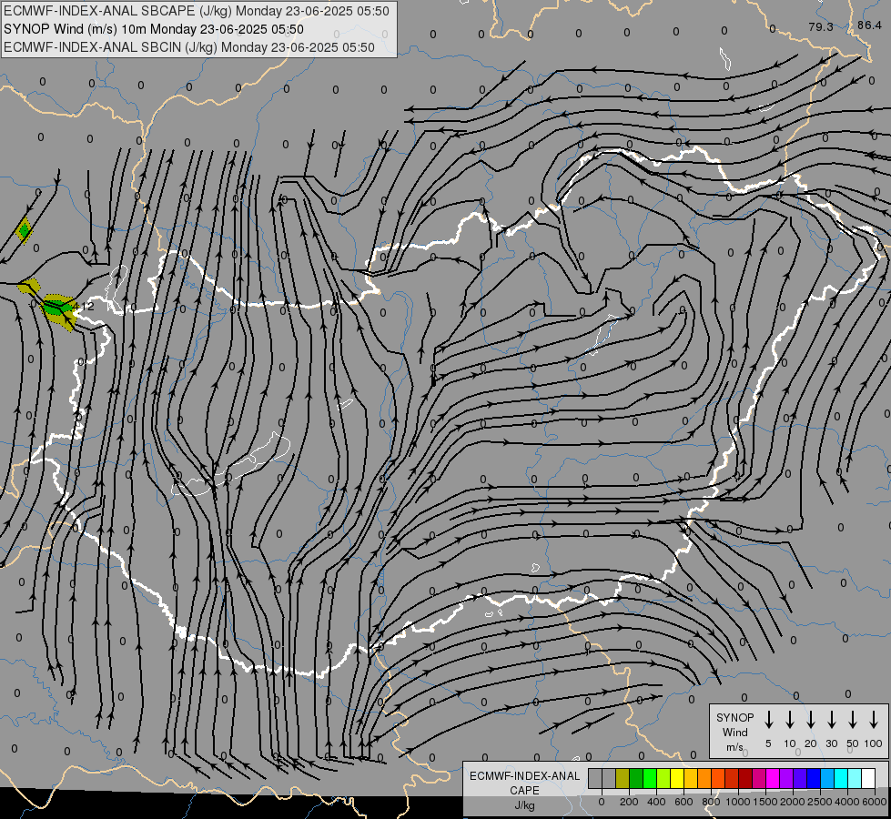This screenshot has height=819, width=891.
Task: Click the green CAPE patch beside 412
Action: tap(56, 308)
